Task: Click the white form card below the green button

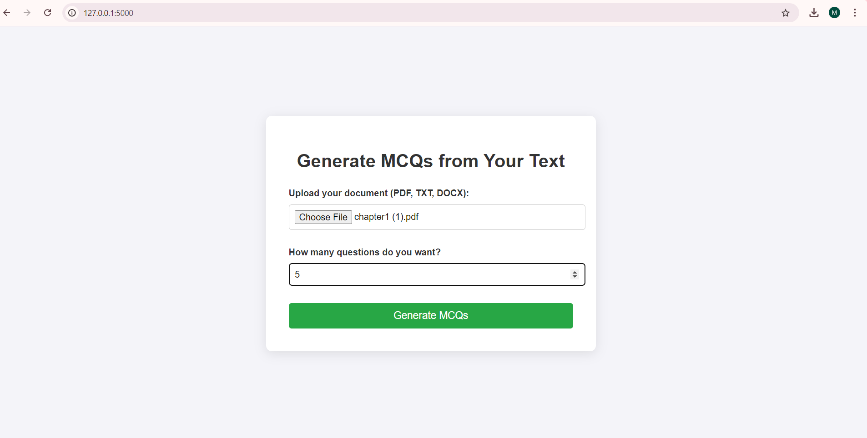Action: pyautogui.click(x=431, y=340)
